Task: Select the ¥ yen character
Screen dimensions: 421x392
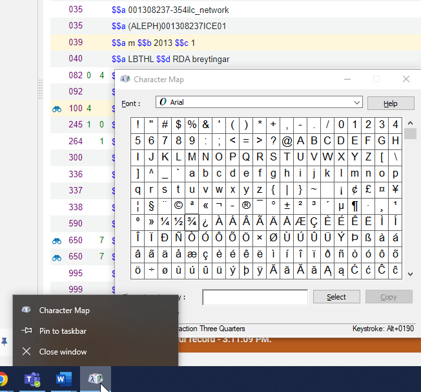Action: 395,190
